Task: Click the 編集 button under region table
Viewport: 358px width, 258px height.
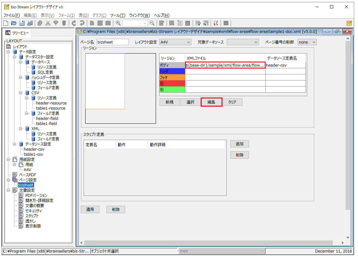Action: click(211, 102)
